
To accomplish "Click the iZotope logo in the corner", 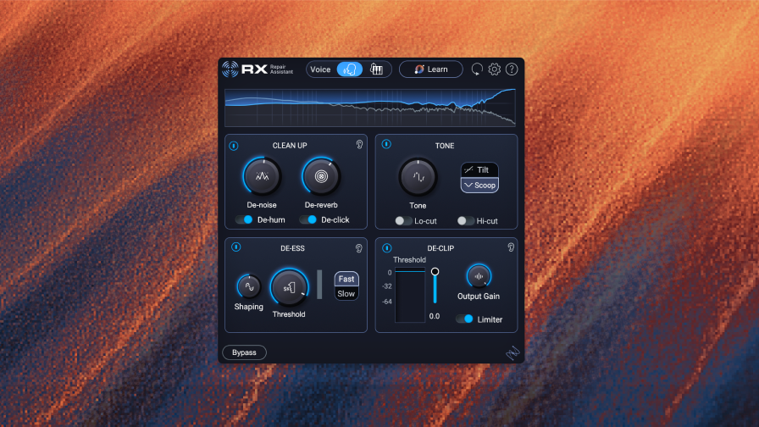I will 512,353.
